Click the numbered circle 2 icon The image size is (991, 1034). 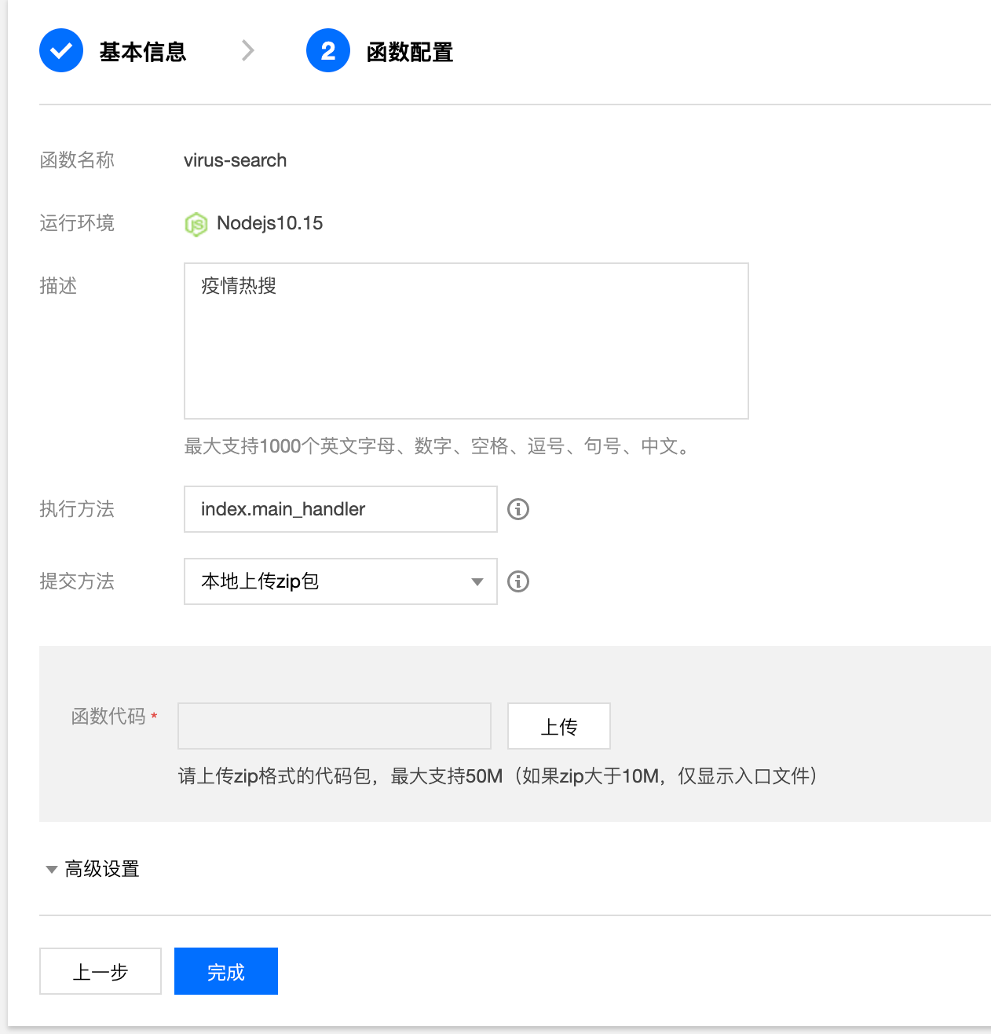(x=327, y=50)
